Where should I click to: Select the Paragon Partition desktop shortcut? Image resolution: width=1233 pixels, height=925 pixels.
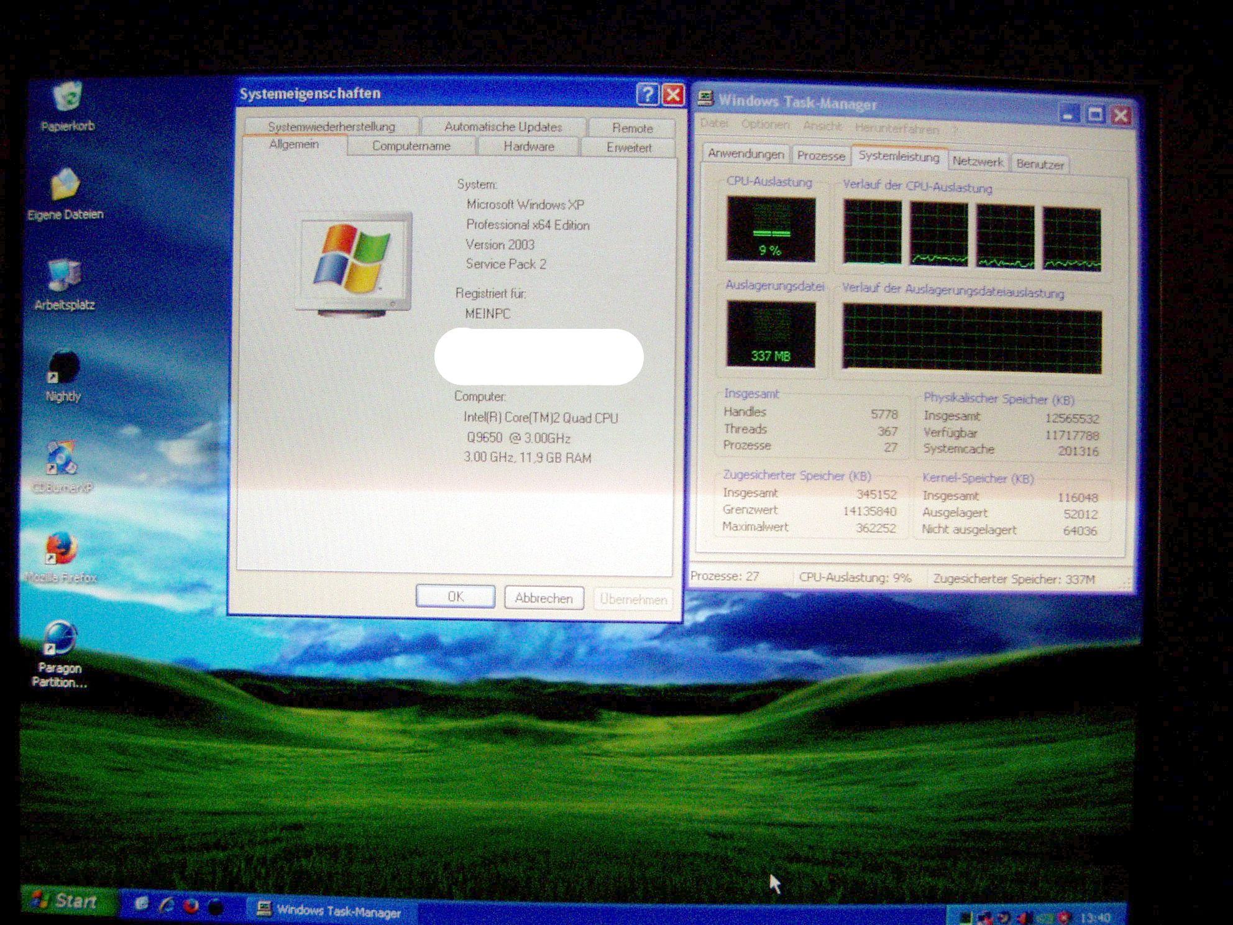click(59, 654)
